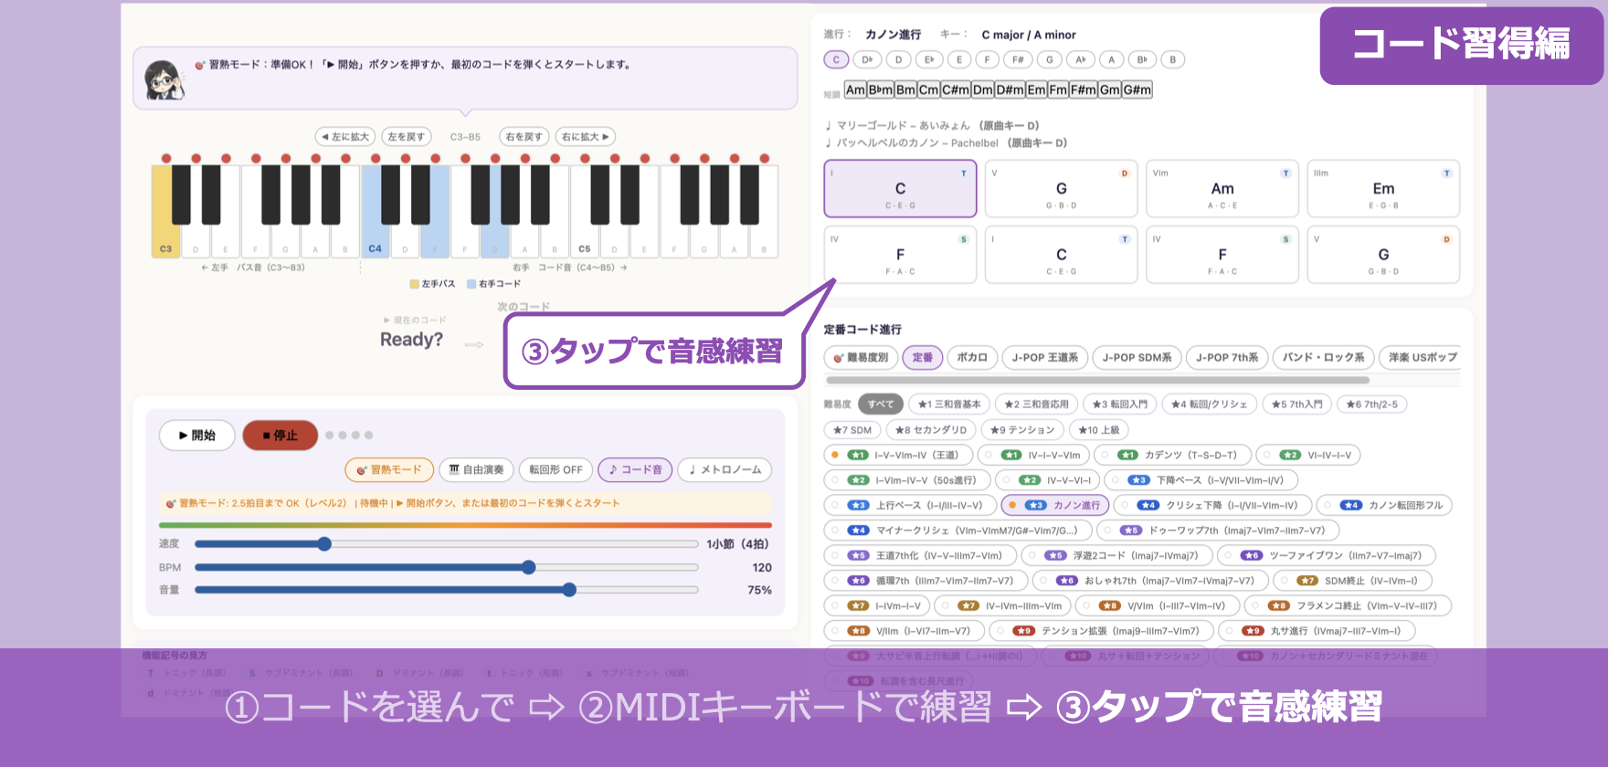Open the バンド・ロック系 tab
The width and height of the screenshot is (1608, 767).
click(x=1324, y=358)
